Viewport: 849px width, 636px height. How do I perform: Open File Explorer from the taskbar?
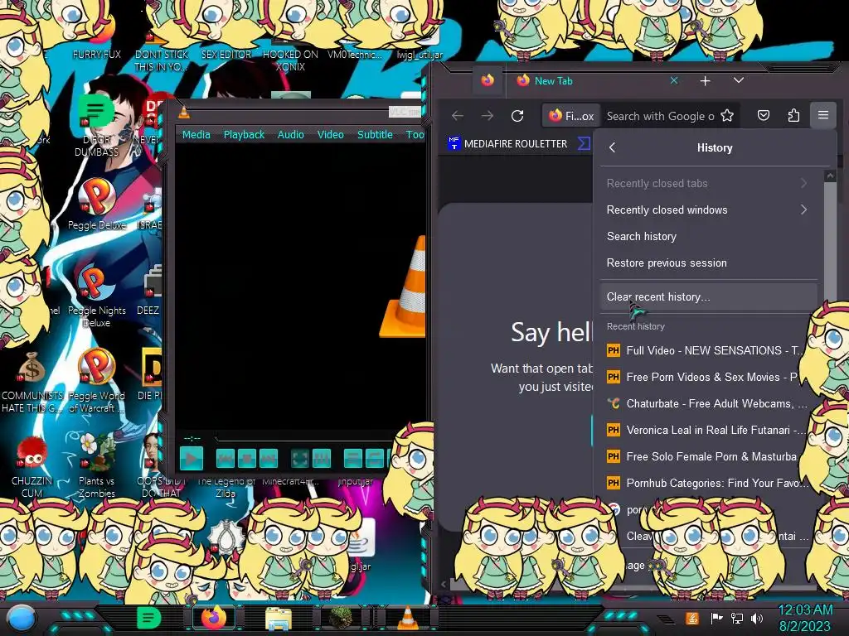(279, 619)
